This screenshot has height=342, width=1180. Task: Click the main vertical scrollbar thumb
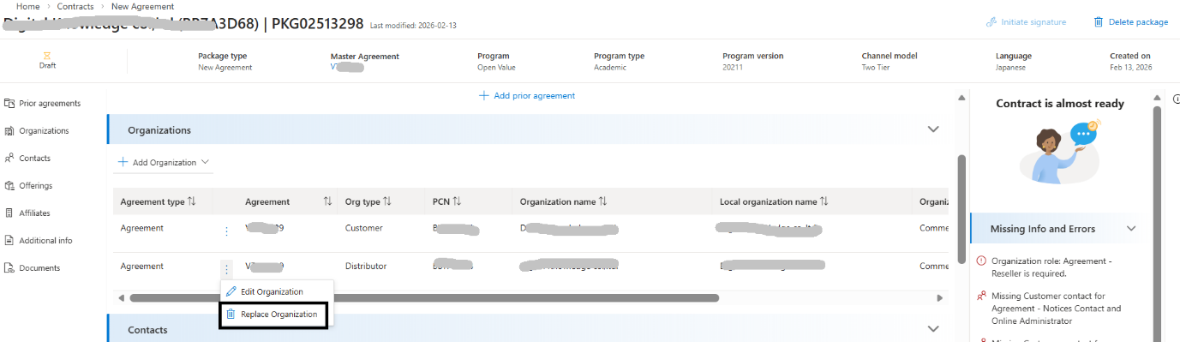pos(961,209)
